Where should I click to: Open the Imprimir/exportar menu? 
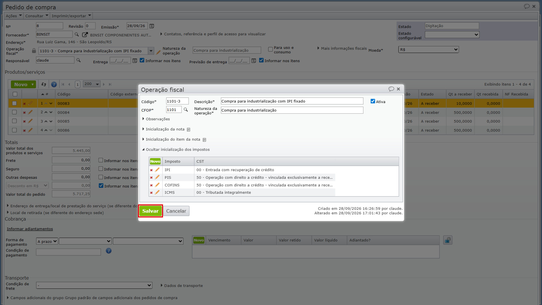71,16
